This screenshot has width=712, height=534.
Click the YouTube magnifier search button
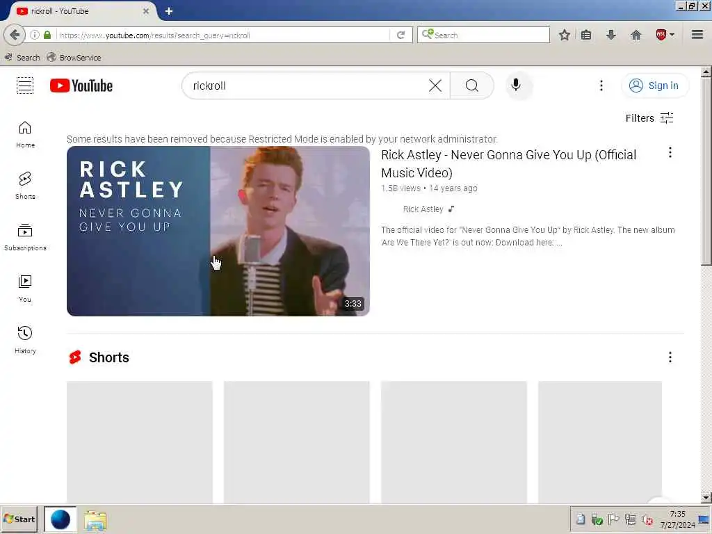click(x=472, y=86)
